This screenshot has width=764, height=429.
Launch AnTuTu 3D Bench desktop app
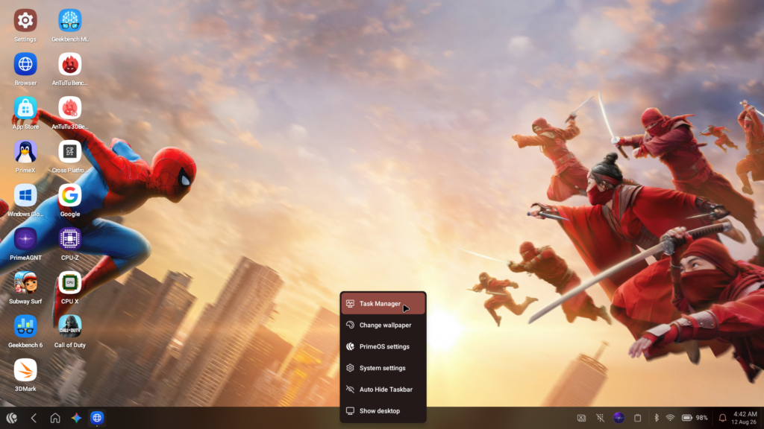point(69,108)
